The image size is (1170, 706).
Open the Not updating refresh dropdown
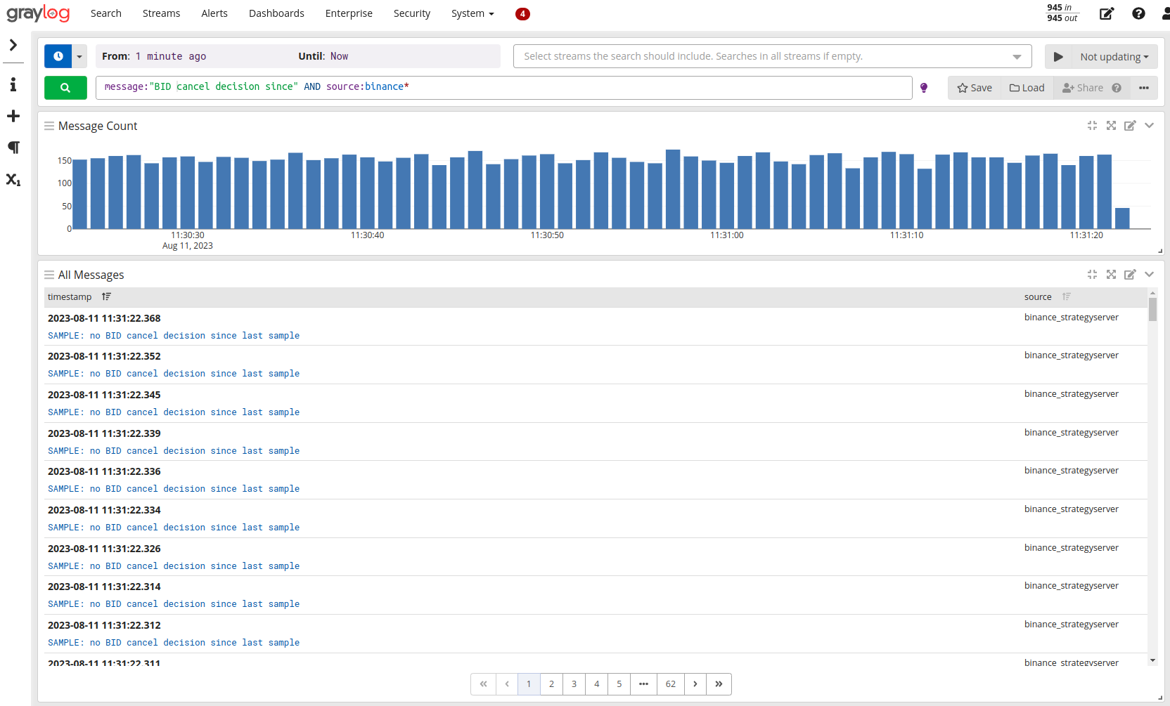(1114, 56)
